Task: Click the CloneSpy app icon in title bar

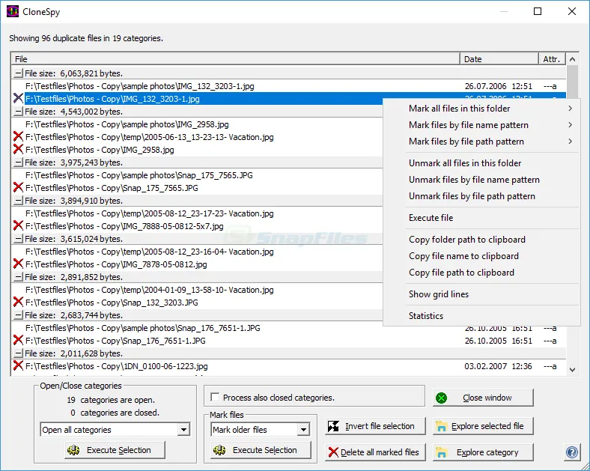Action: 13,11
